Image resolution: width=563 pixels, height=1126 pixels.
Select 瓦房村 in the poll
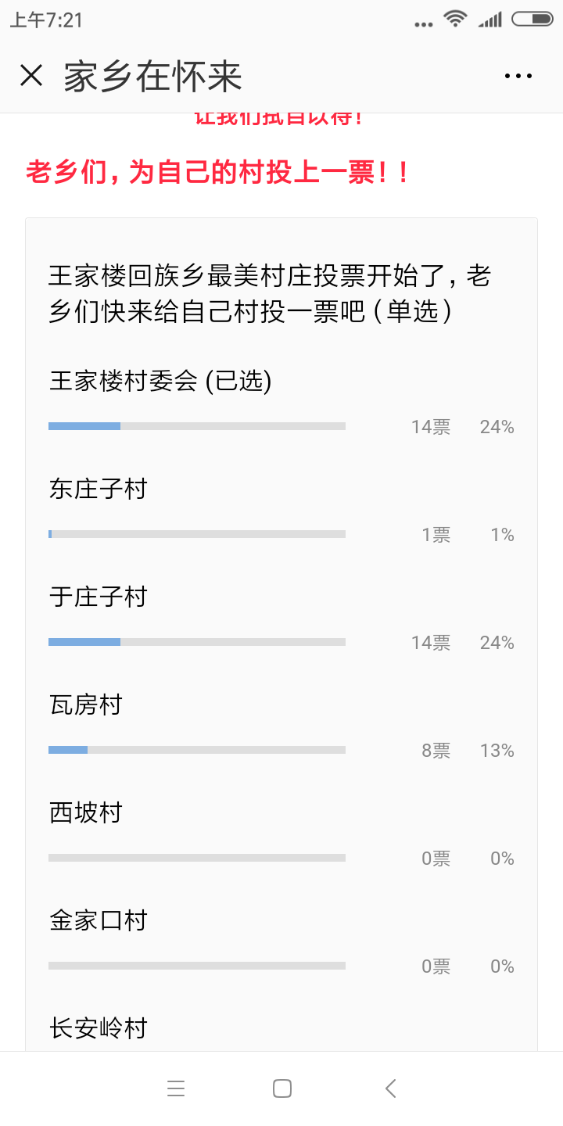pyautogui.click(x=86, y=705)
